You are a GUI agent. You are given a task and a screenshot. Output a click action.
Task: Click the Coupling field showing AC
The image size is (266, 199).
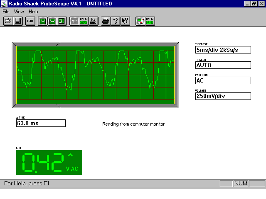click(223, 80)
